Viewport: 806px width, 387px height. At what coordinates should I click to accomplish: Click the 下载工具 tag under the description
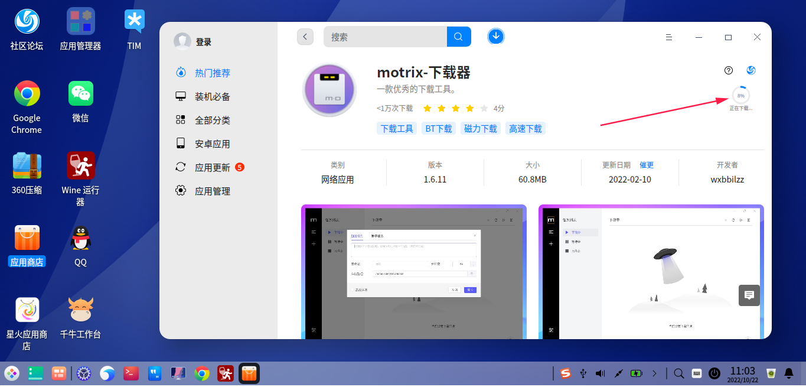(396, 128)
